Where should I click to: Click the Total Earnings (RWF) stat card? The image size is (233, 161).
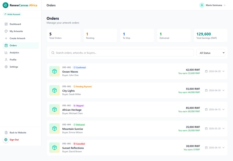[211, 36]
